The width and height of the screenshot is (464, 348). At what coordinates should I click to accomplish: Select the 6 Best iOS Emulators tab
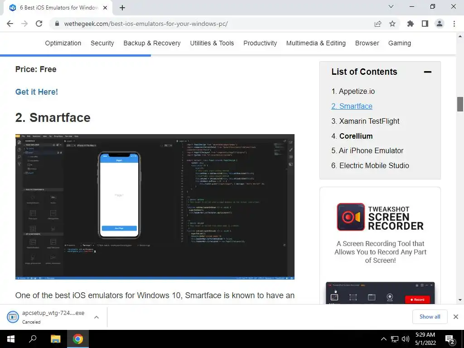click(58, 8)
